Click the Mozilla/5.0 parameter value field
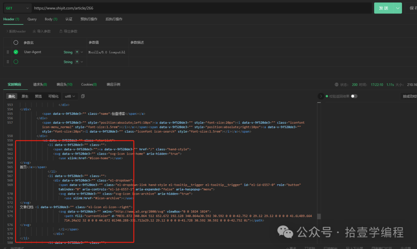Viewport: 417px width, 249px height. pyautogui.click(x=107, y=52)
